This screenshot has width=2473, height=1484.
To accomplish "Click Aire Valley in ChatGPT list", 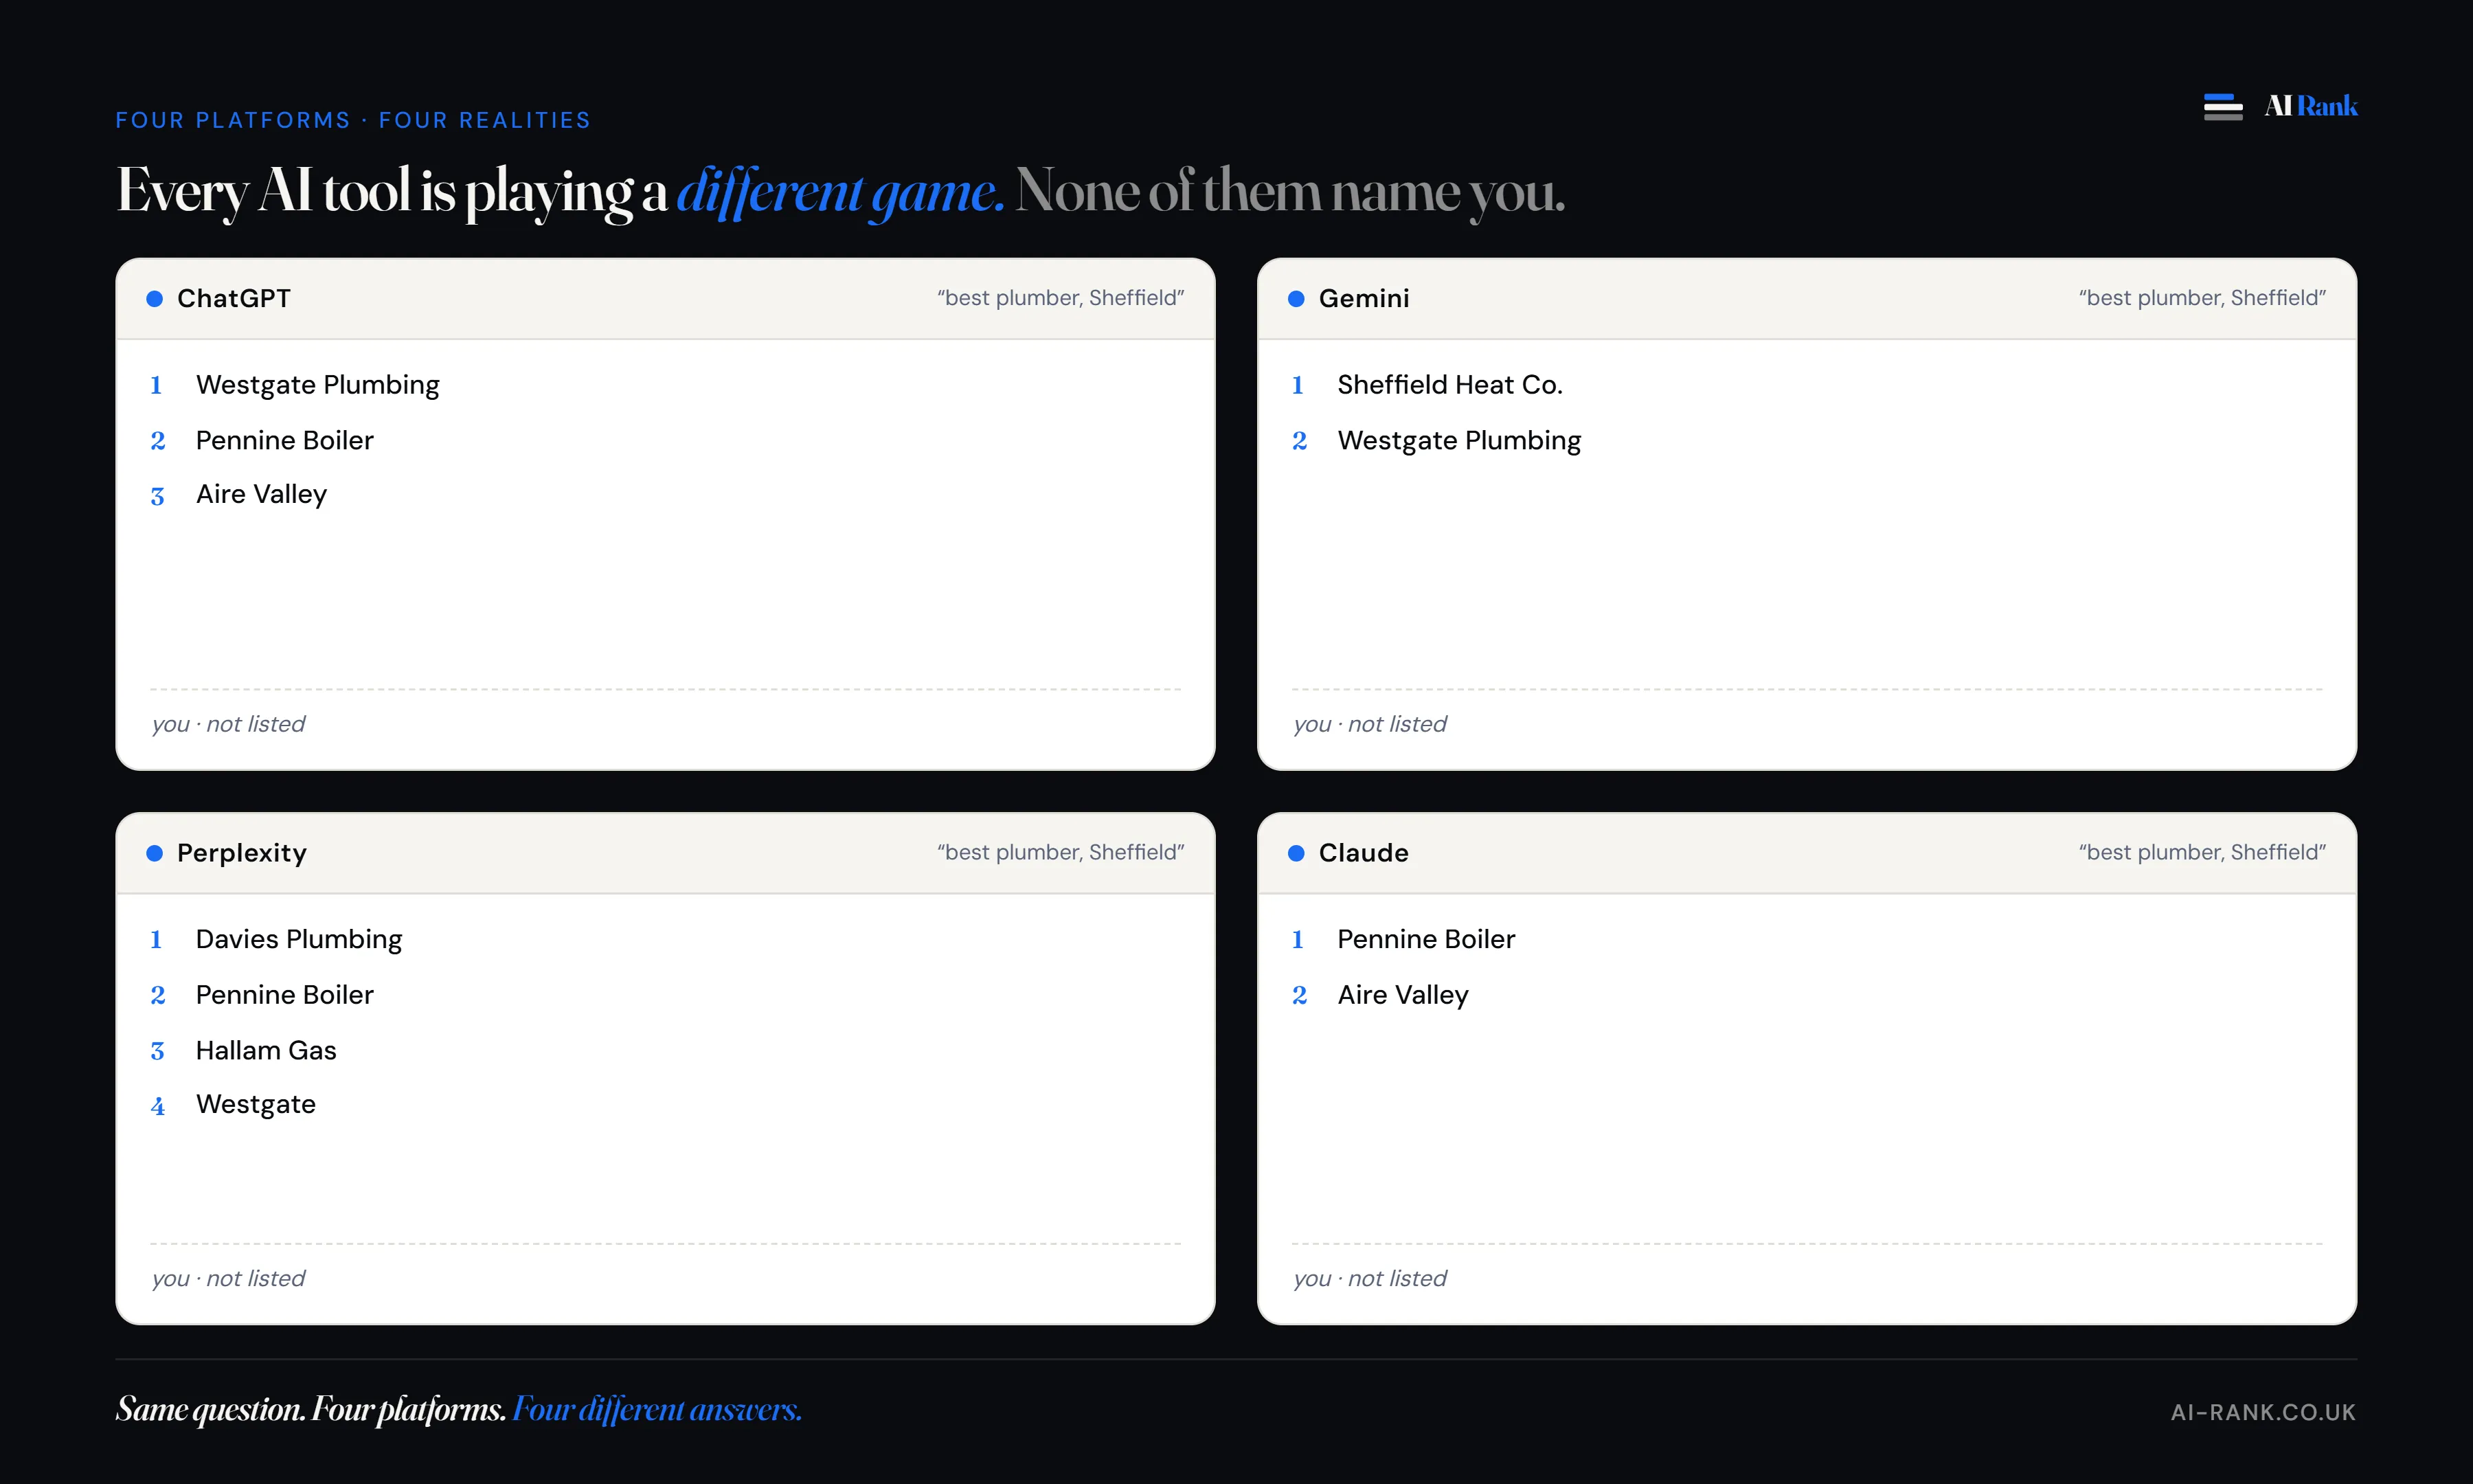I will point(262,495).
